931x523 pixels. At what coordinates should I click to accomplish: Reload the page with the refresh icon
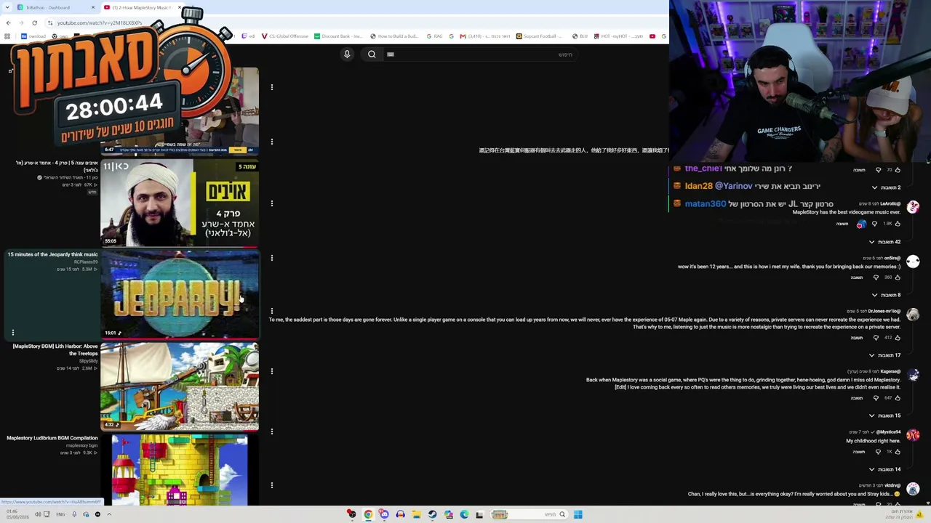tap(34, 23)
